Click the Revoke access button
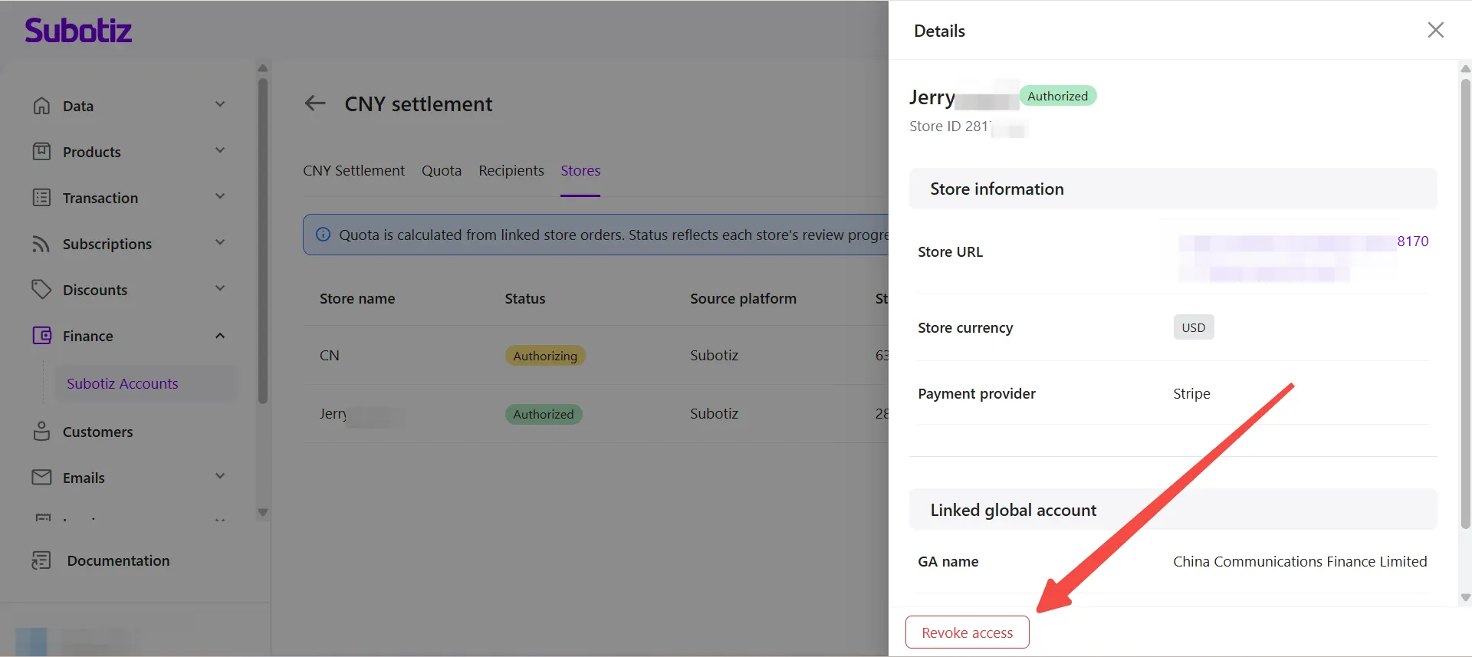The height and width of the screenshot is (657, 1472). 967,632
